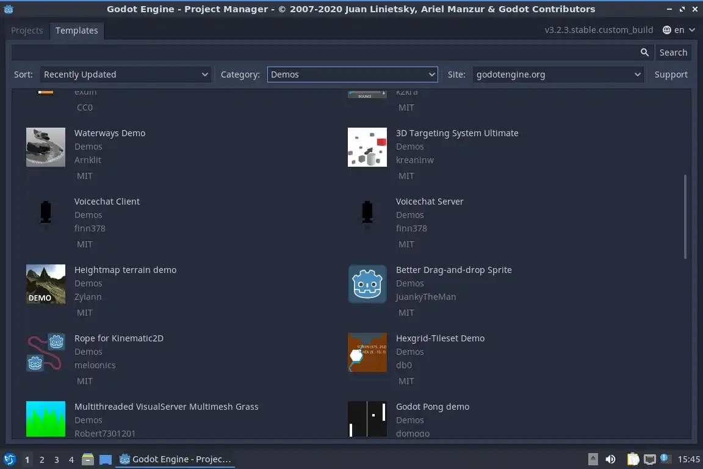This screenshot has width=703, height=469.
Task: Click Multithreaded Grass green icon
Action: (46, 419)
